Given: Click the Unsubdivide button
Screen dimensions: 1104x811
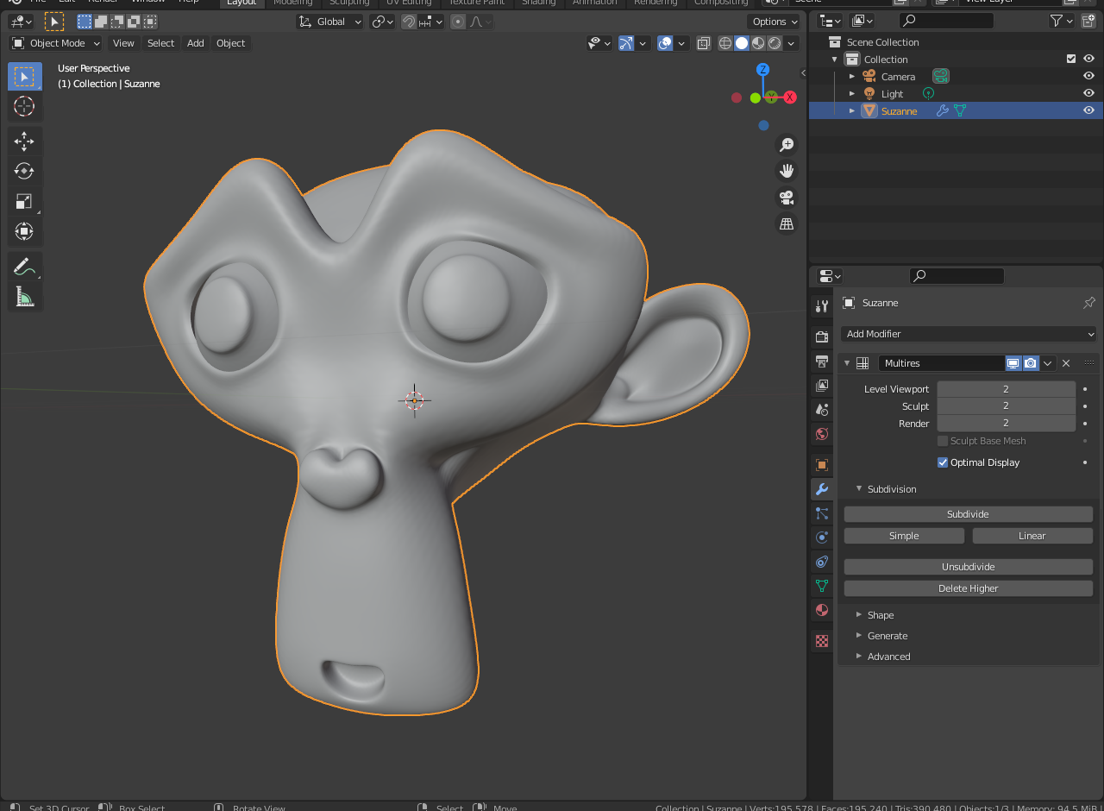Looking at the screenshot, I should 968,567.
